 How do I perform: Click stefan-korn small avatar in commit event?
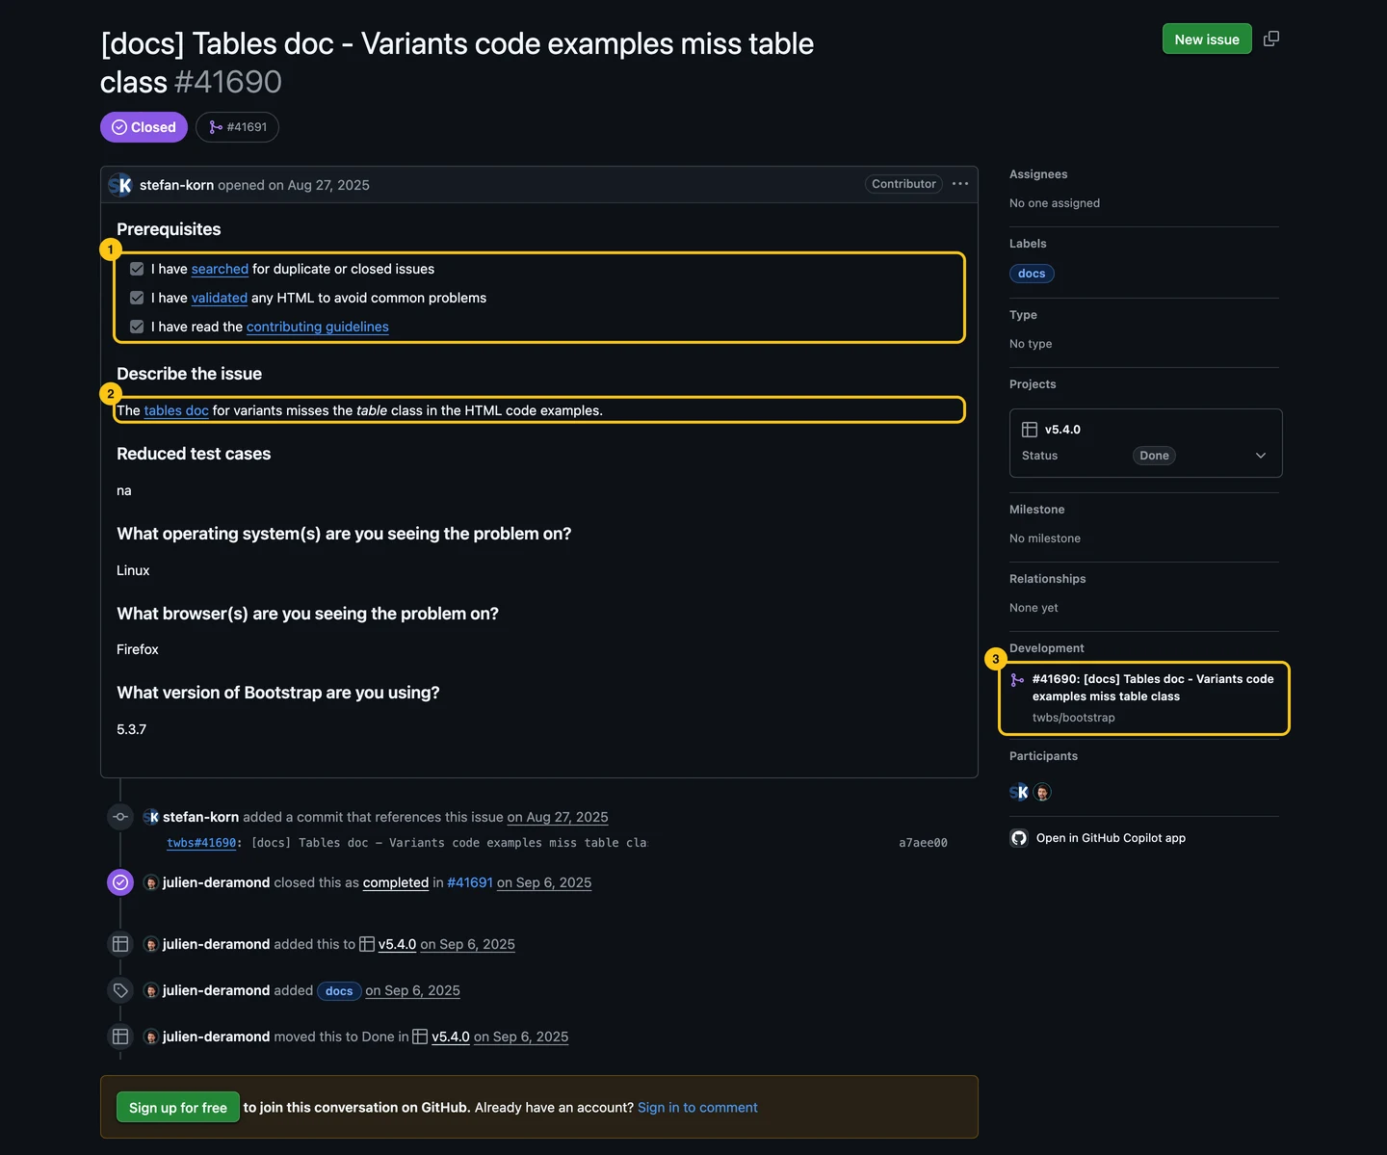click(x=151, y=817)
